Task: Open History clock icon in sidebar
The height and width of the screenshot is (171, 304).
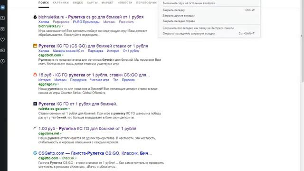Action: [x=2, y=61]
